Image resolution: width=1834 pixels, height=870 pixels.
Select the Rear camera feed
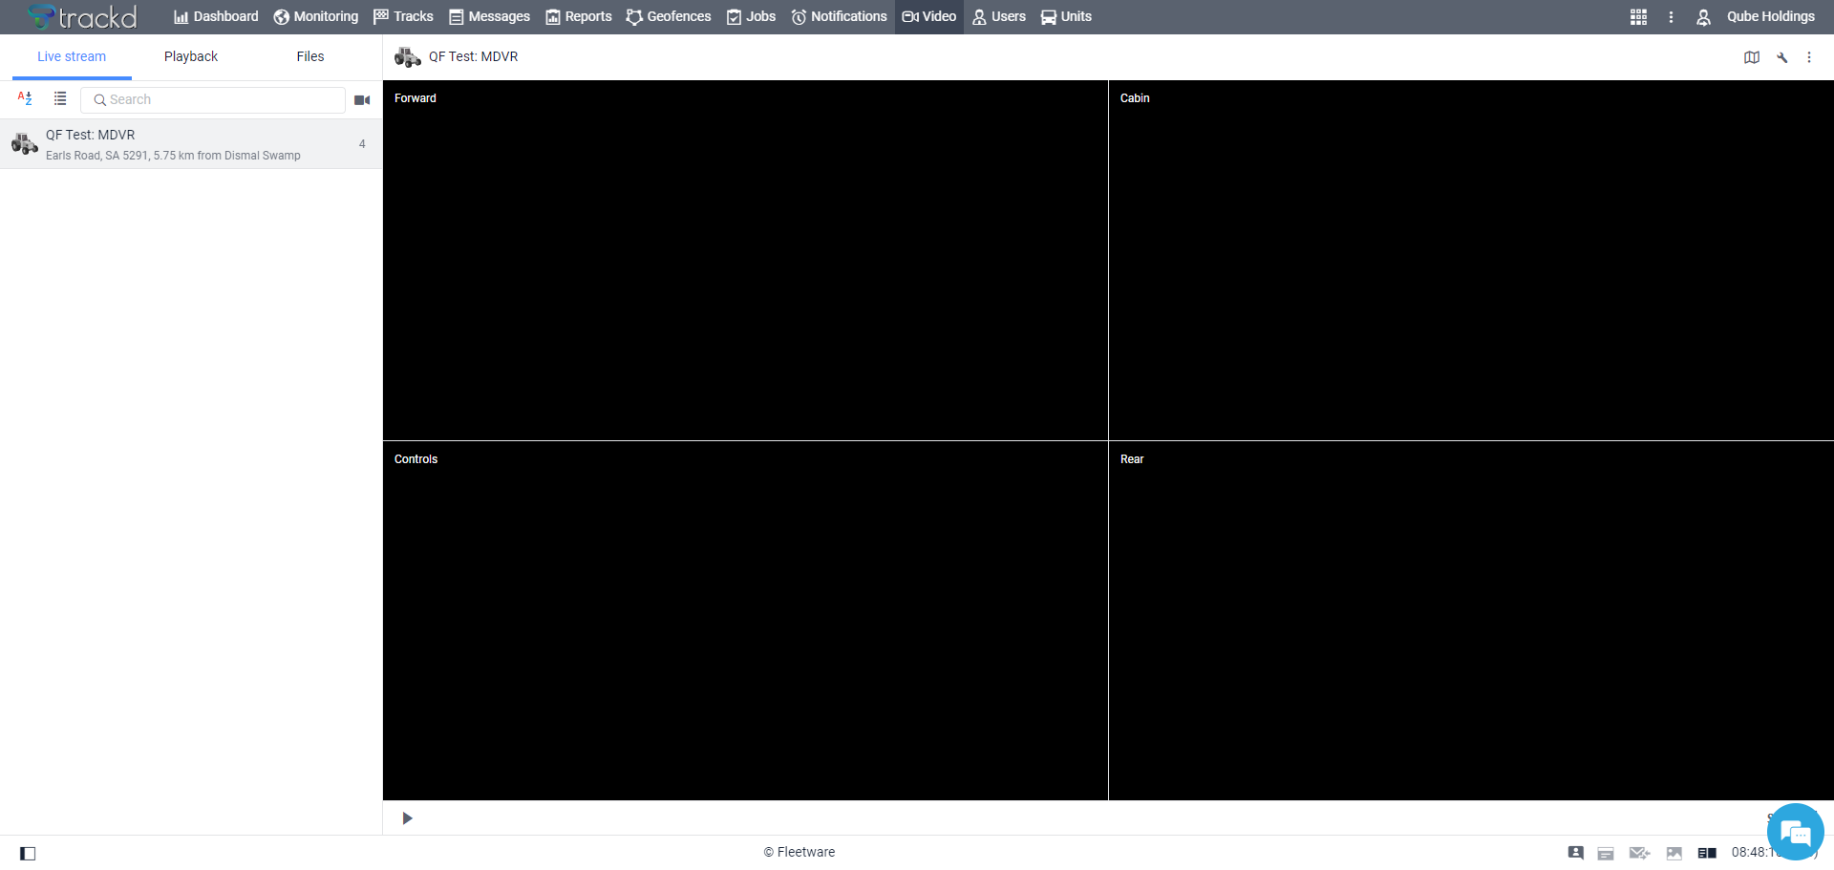[x=1471, y=621]
